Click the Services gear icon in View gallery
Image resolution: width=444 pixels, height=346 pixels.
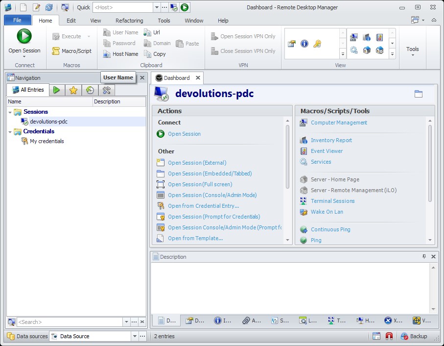coord(353,50)
